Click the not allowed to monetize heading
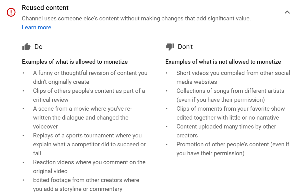 point(223,62)
